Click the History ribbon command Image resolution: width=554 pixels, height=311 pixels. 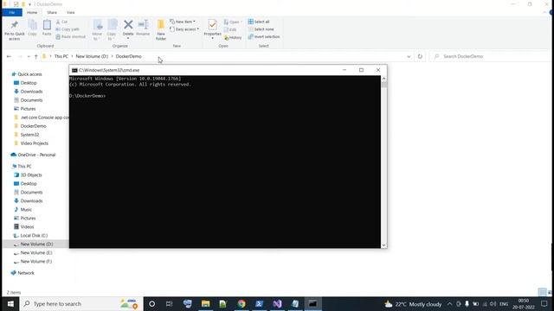click(x=233, y=37)
